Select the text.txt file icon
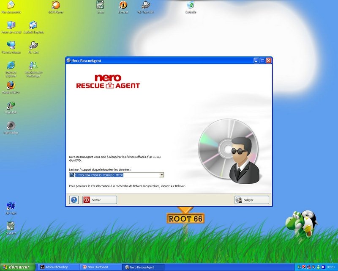This screenshot has height=271, width=338. pos(11,228)
